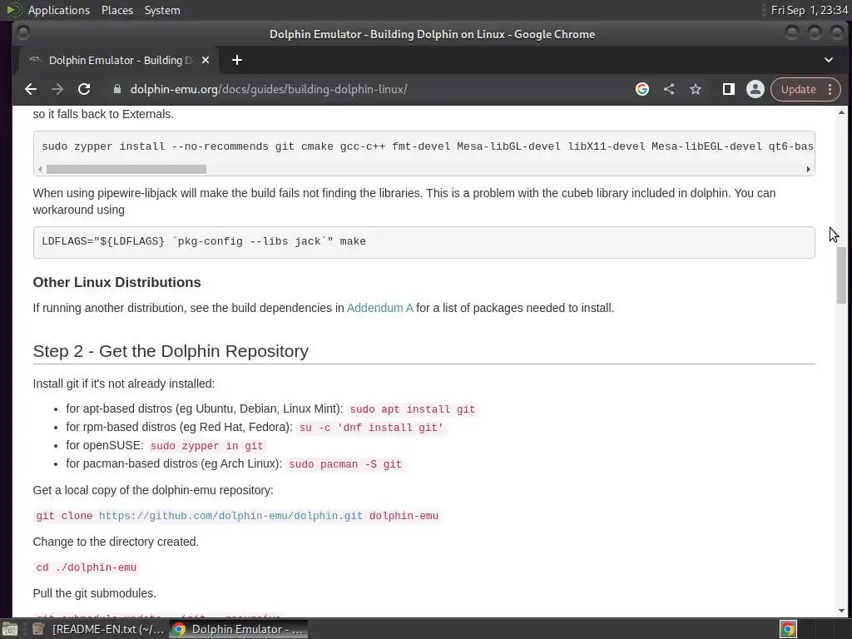The height and width of the screenshot is (639, 852).
Task: Close the Dolphin Emulator tab
Action: tap(206, 60)
